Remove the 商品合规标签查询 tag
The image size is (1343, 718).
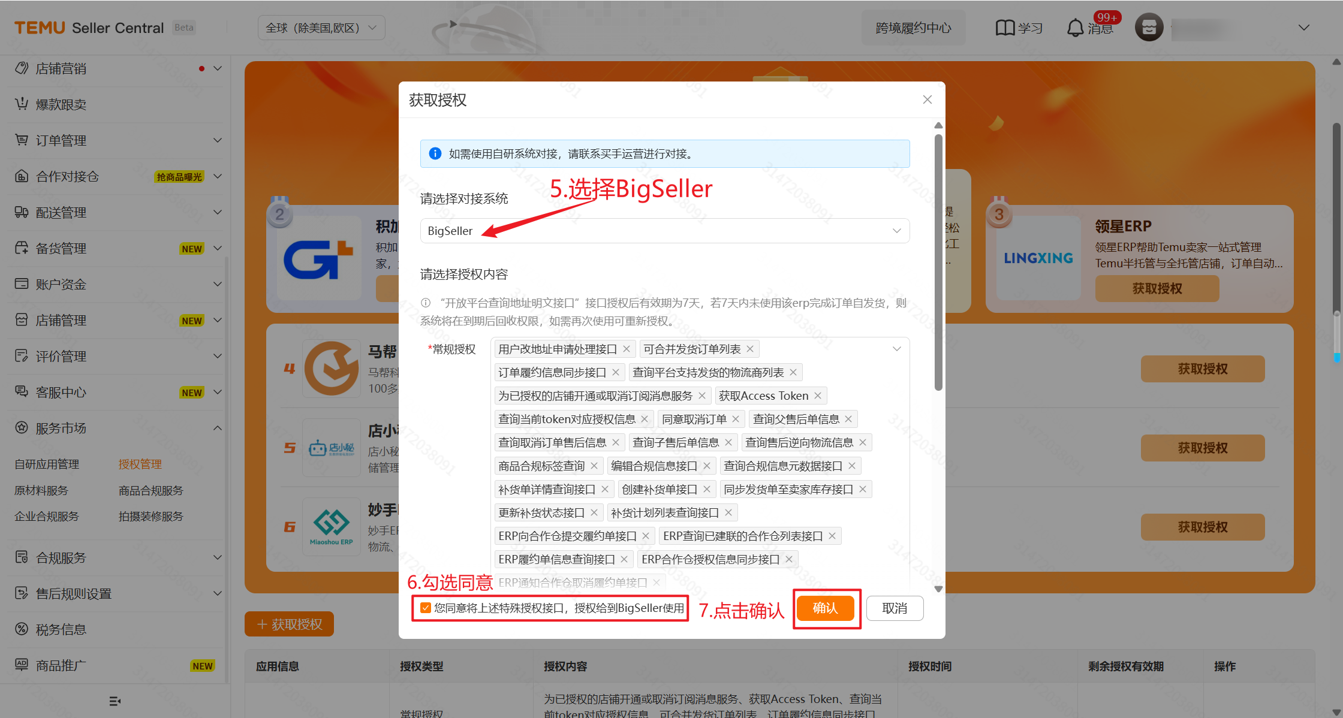point(594,466)
